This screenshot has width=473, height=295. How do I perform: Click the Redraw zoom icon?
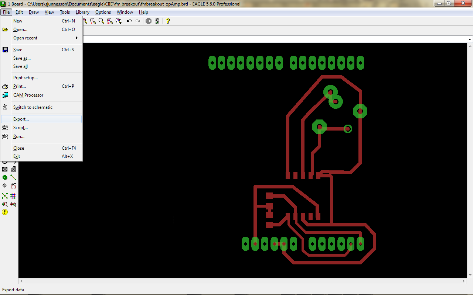110,21
